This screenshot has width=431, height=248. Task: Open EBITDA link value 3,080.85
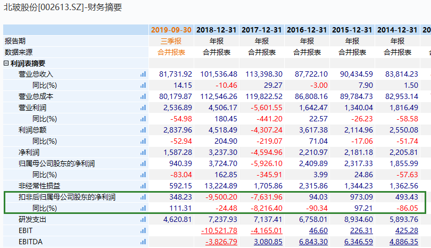(x=268, y=242)
